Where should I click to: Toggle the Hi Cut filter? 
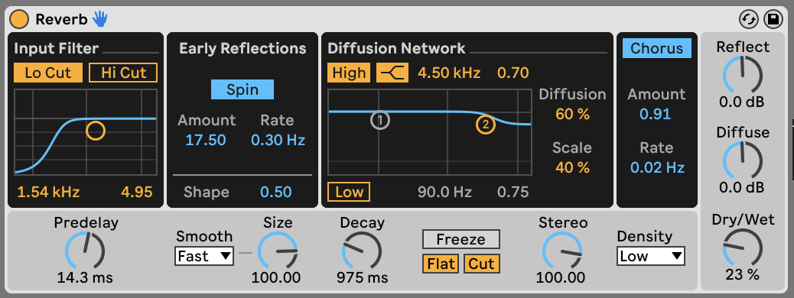point(124,73)
